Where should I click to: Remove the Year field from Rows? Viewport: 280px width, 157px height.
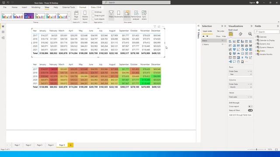click(251, 74)
